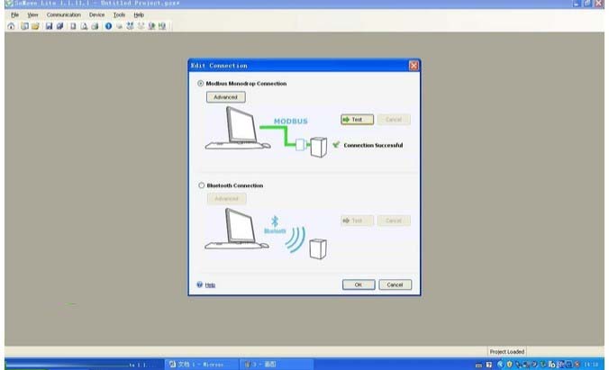Switch to the Word document taskbar button
Screen dimensions: 609x370
tap(201, 365)
